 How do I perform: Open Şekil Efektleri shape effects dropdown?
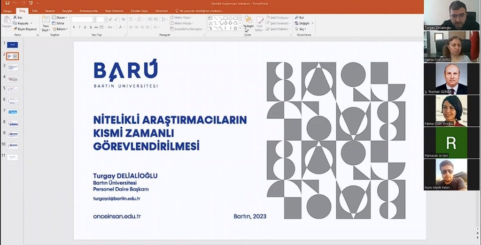coord(278,29)
